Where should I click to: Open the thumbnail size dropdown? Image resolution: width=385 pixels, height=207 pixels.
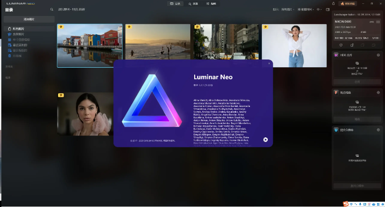pos(319,9)
